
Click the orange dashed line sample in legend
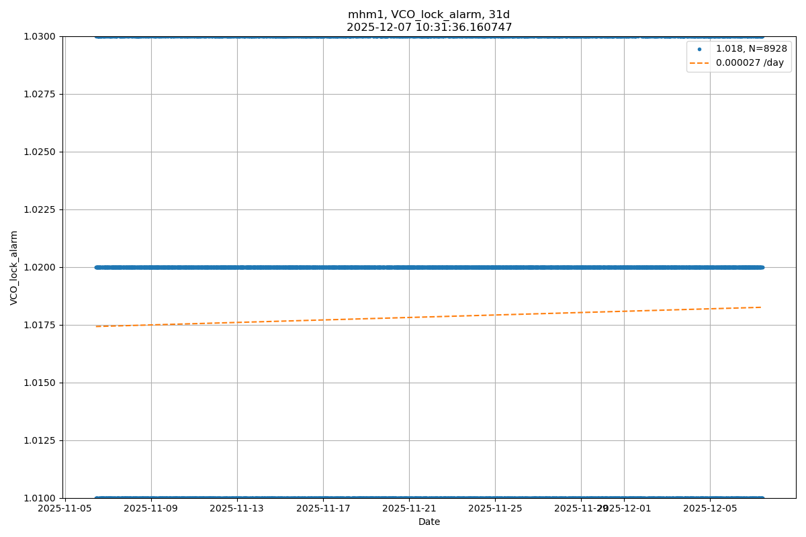click(699, 63)
